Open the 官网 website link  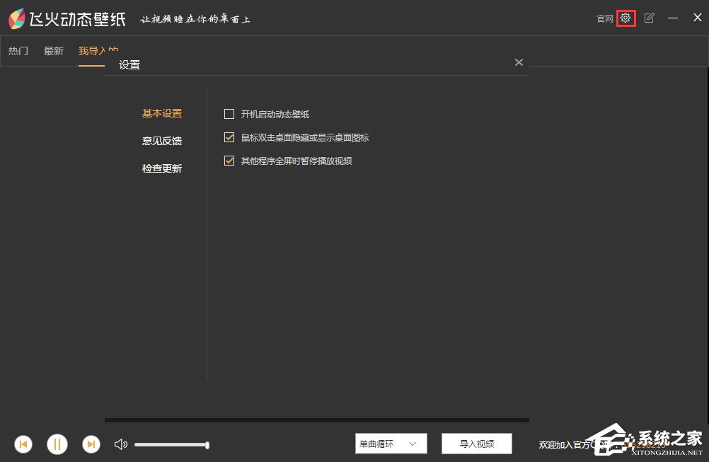click(x=605, y=19)
